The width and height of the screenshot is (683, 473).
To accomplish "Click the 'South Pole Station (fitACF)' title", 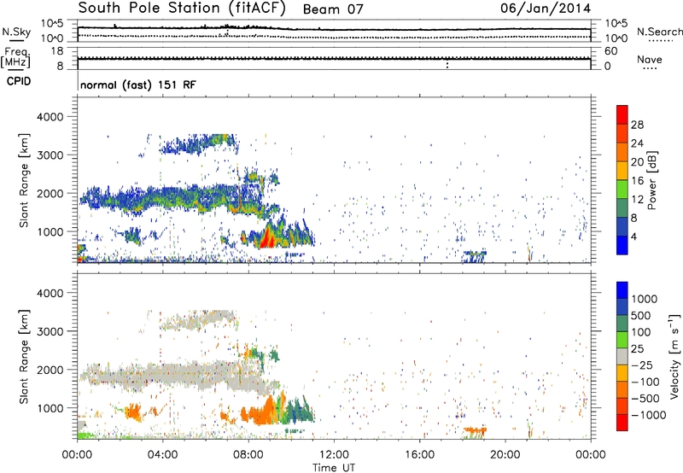I will coord(182,9).
